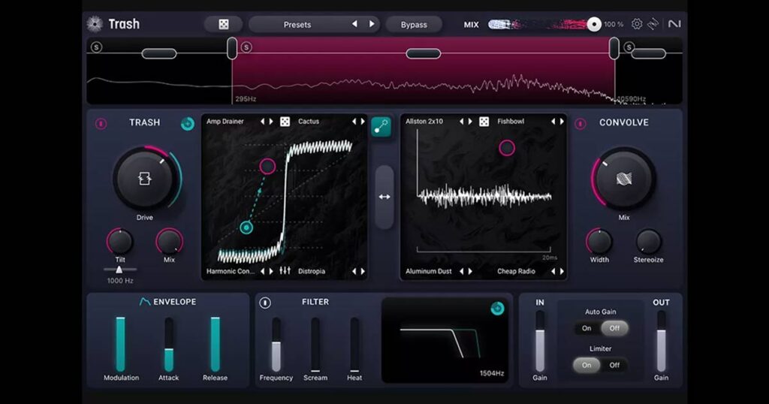Screen dimensions: 769x404
Task: Open distortion mixer sliders icon near Distropia
Action: click(x=285, y=270)
